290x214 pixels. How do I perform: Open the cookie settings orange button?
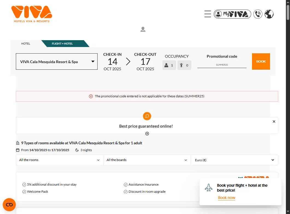[x=9, y=204]
